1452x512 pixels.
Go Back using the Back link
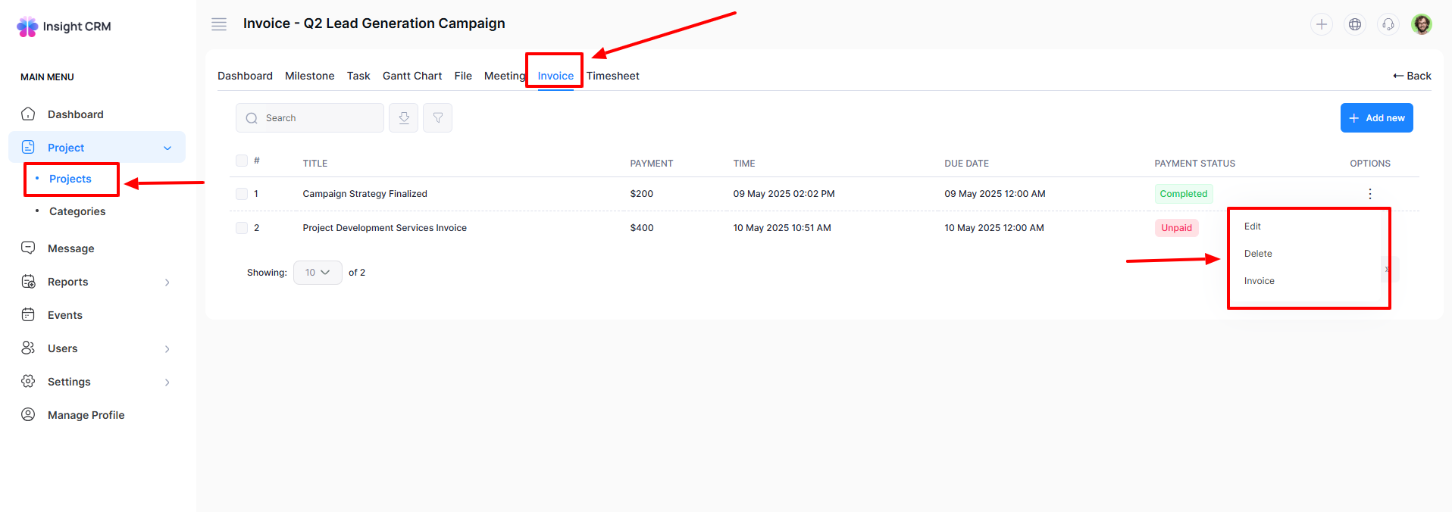[1412, 76]
